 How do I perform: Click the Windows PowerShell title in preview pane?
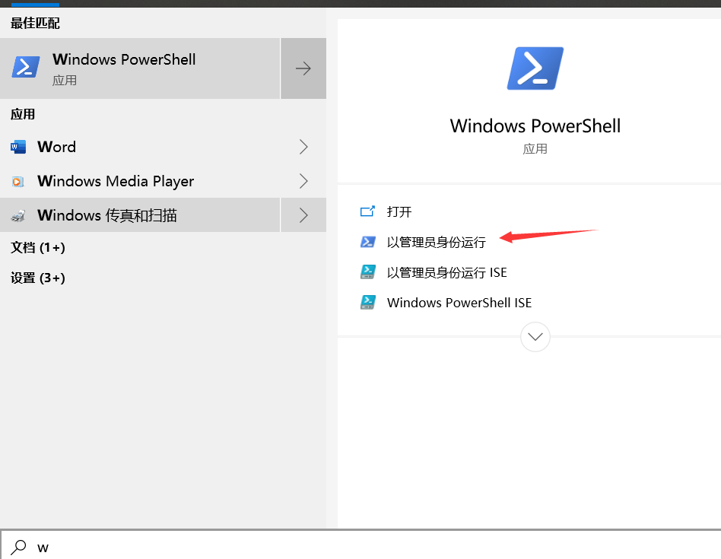[535, 126]
